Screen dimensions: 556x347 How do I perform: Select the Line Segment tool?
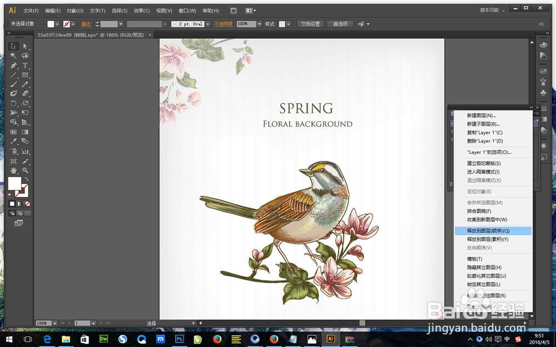click(x=13, y=75)
